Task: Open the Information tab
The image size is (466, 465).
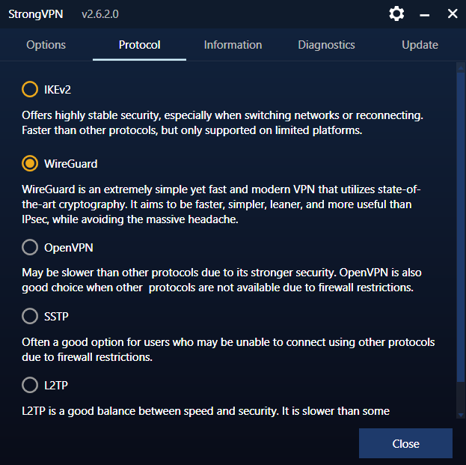Action: click(x=233, y=45)
